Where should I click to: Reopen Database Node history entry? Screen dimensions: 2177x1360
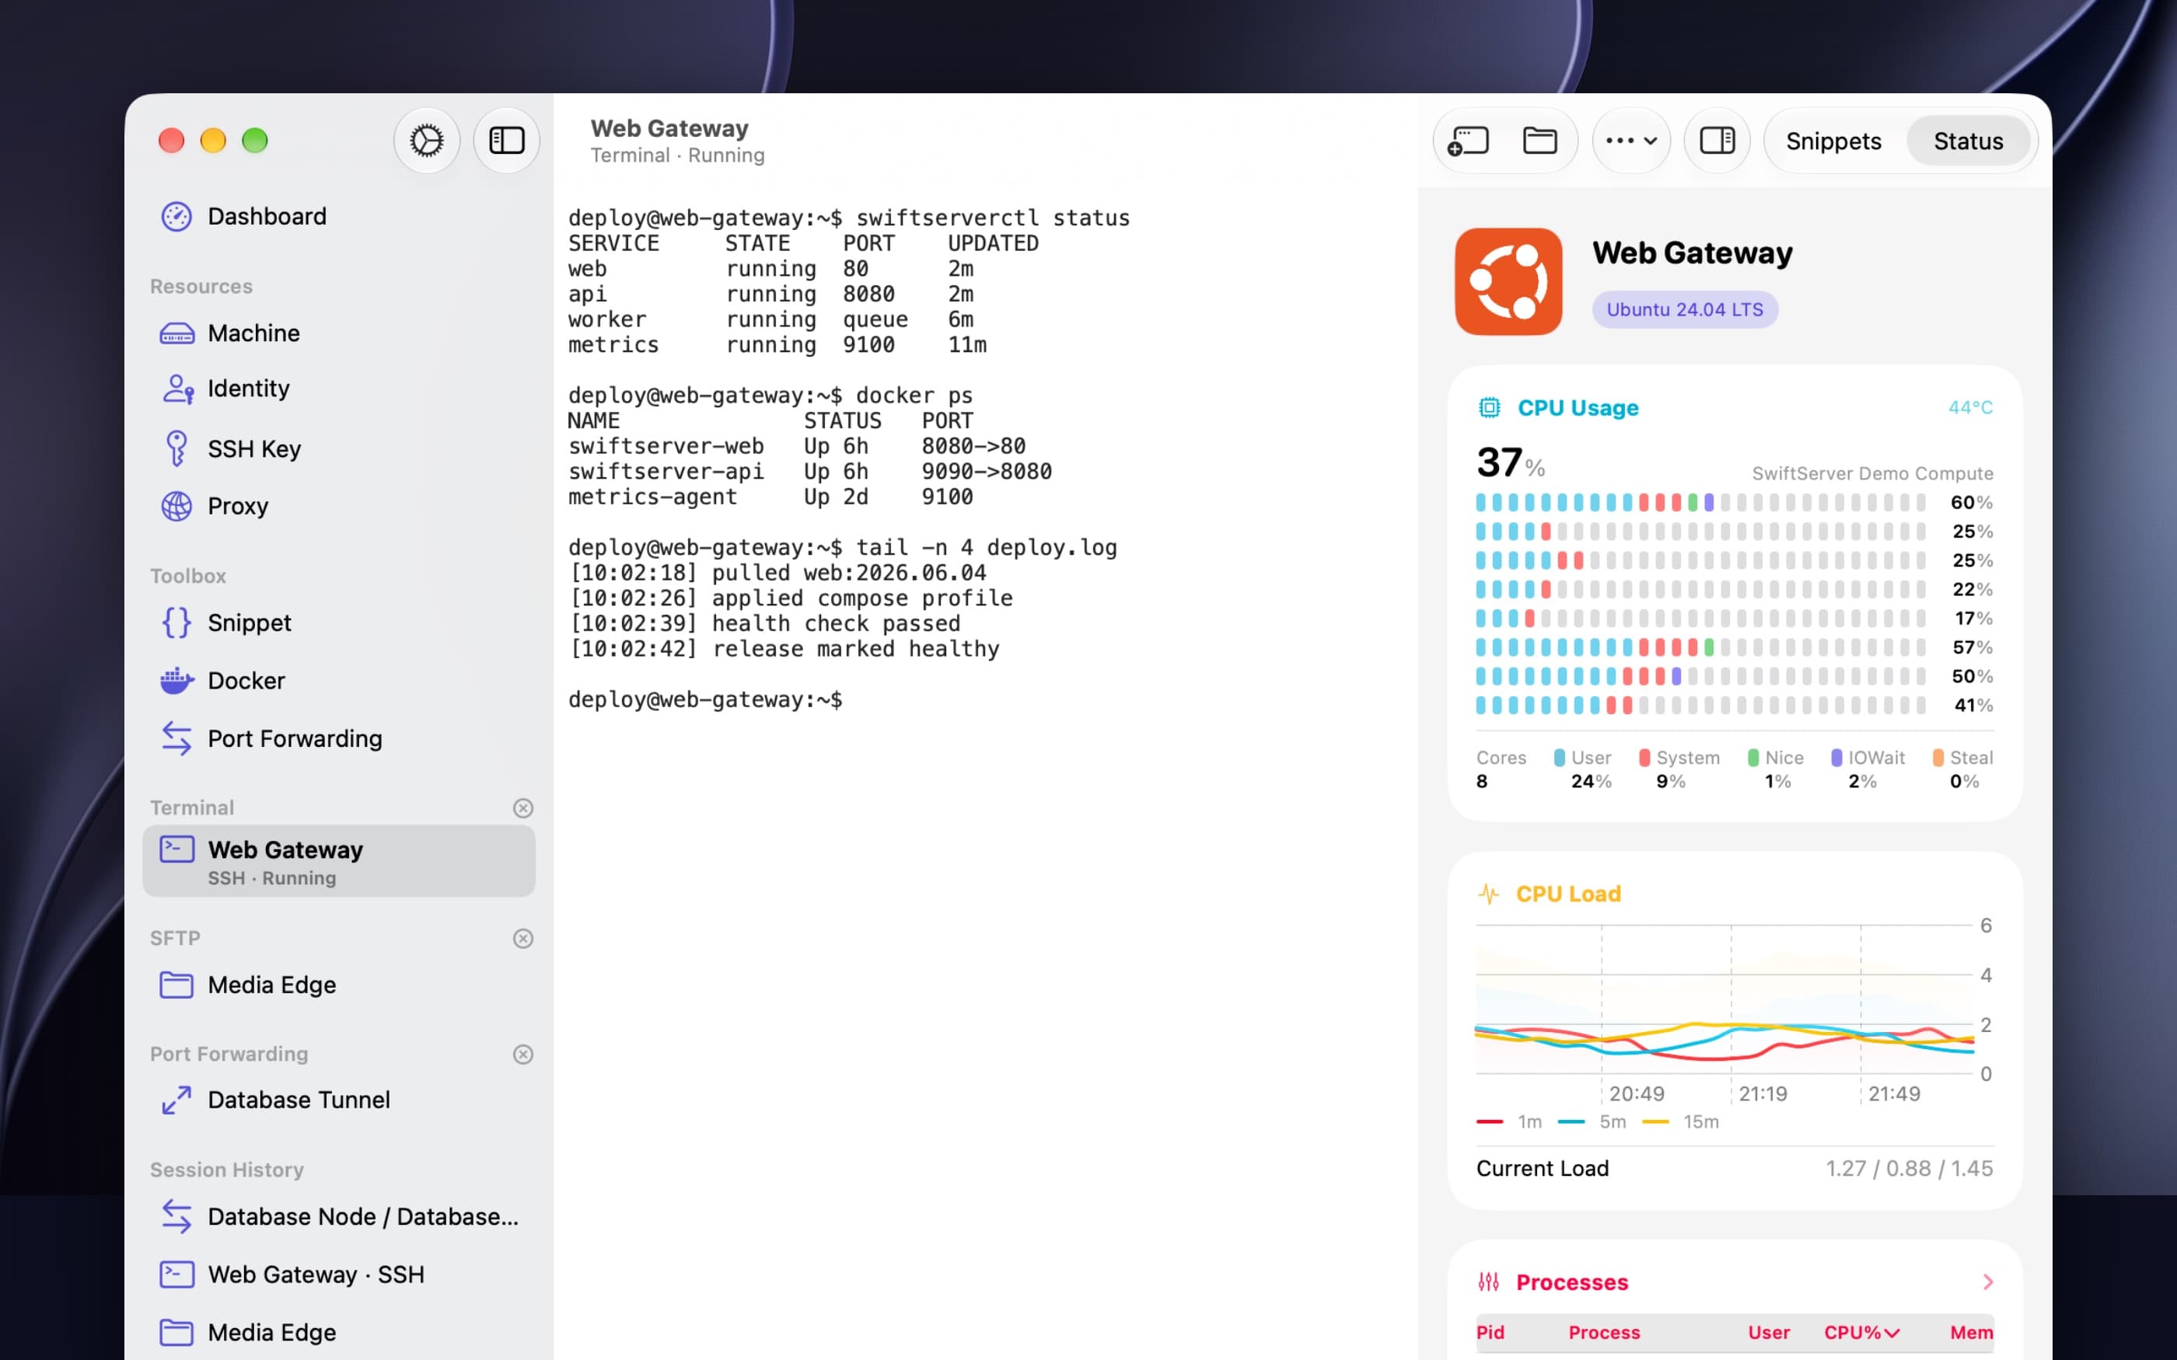[338, 1216]
